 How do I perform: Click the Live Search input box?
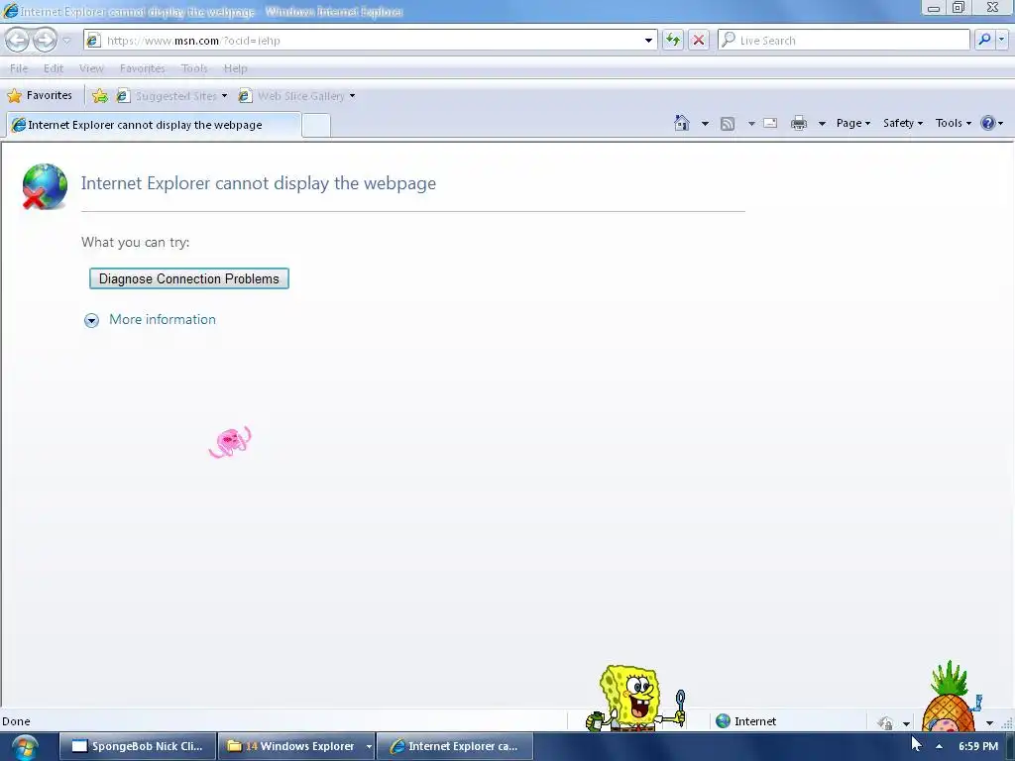click(x=845, y=40)
